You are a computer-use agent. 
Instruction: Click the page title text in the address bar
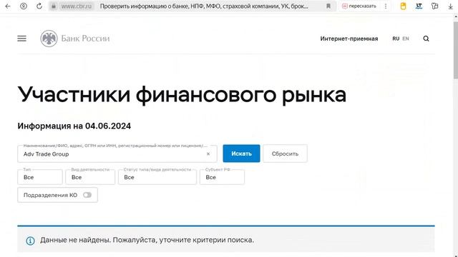204,6
